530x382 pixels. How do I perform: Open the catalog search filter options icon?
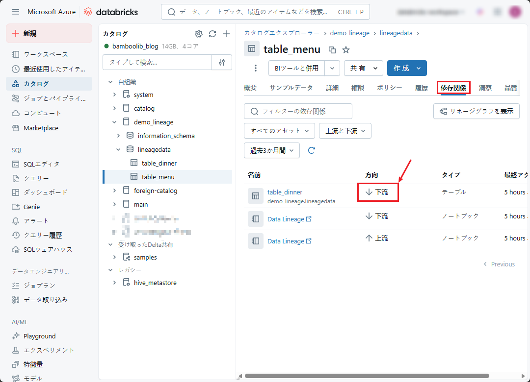click(x=222, y=62)
